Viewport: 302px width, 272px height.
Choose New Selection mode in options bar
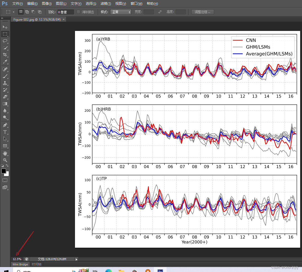(21, 12)
